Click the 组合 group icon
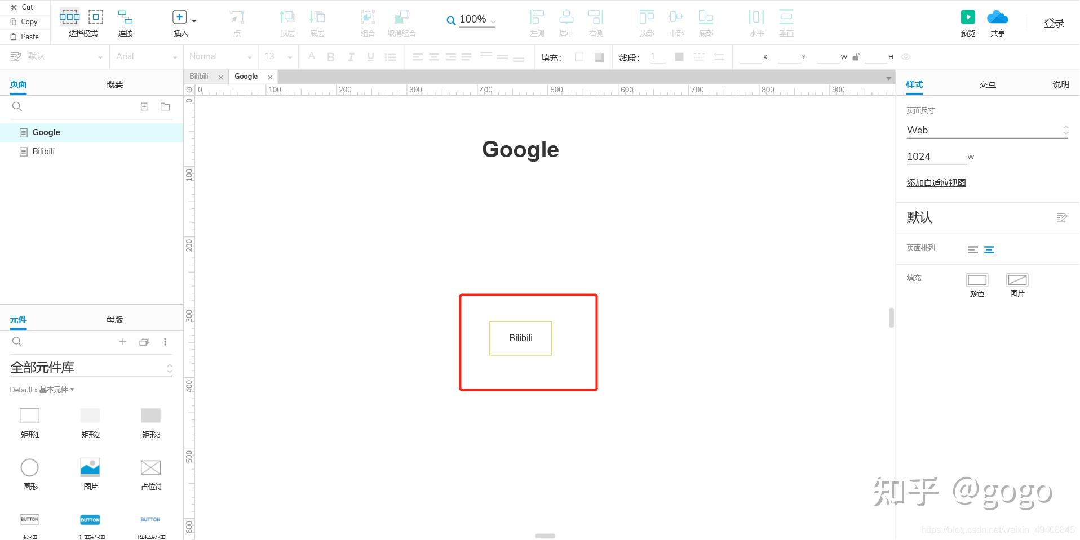Image resolution: width=1080 pixels, height=540 pixels. tap(368, 17)
